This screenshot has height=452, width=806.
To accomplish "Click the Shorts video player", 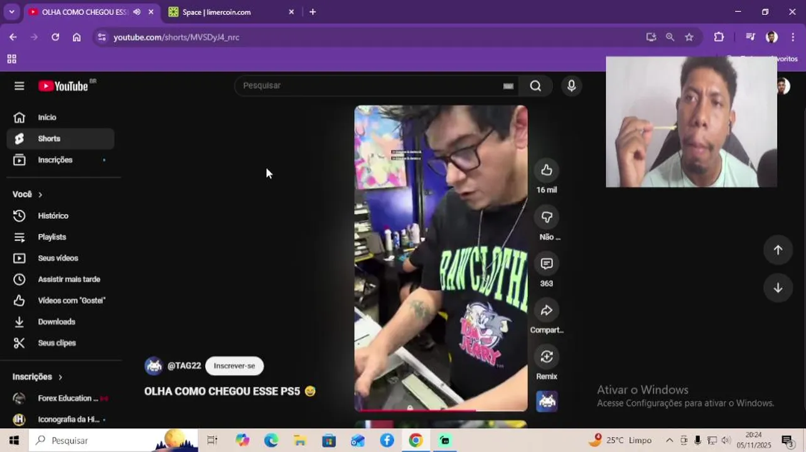I will coord(441,257).
